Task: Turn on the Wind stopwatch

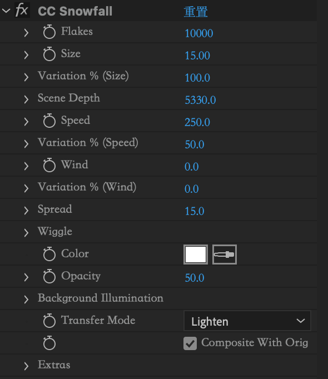Action: (x=49, y=165)
